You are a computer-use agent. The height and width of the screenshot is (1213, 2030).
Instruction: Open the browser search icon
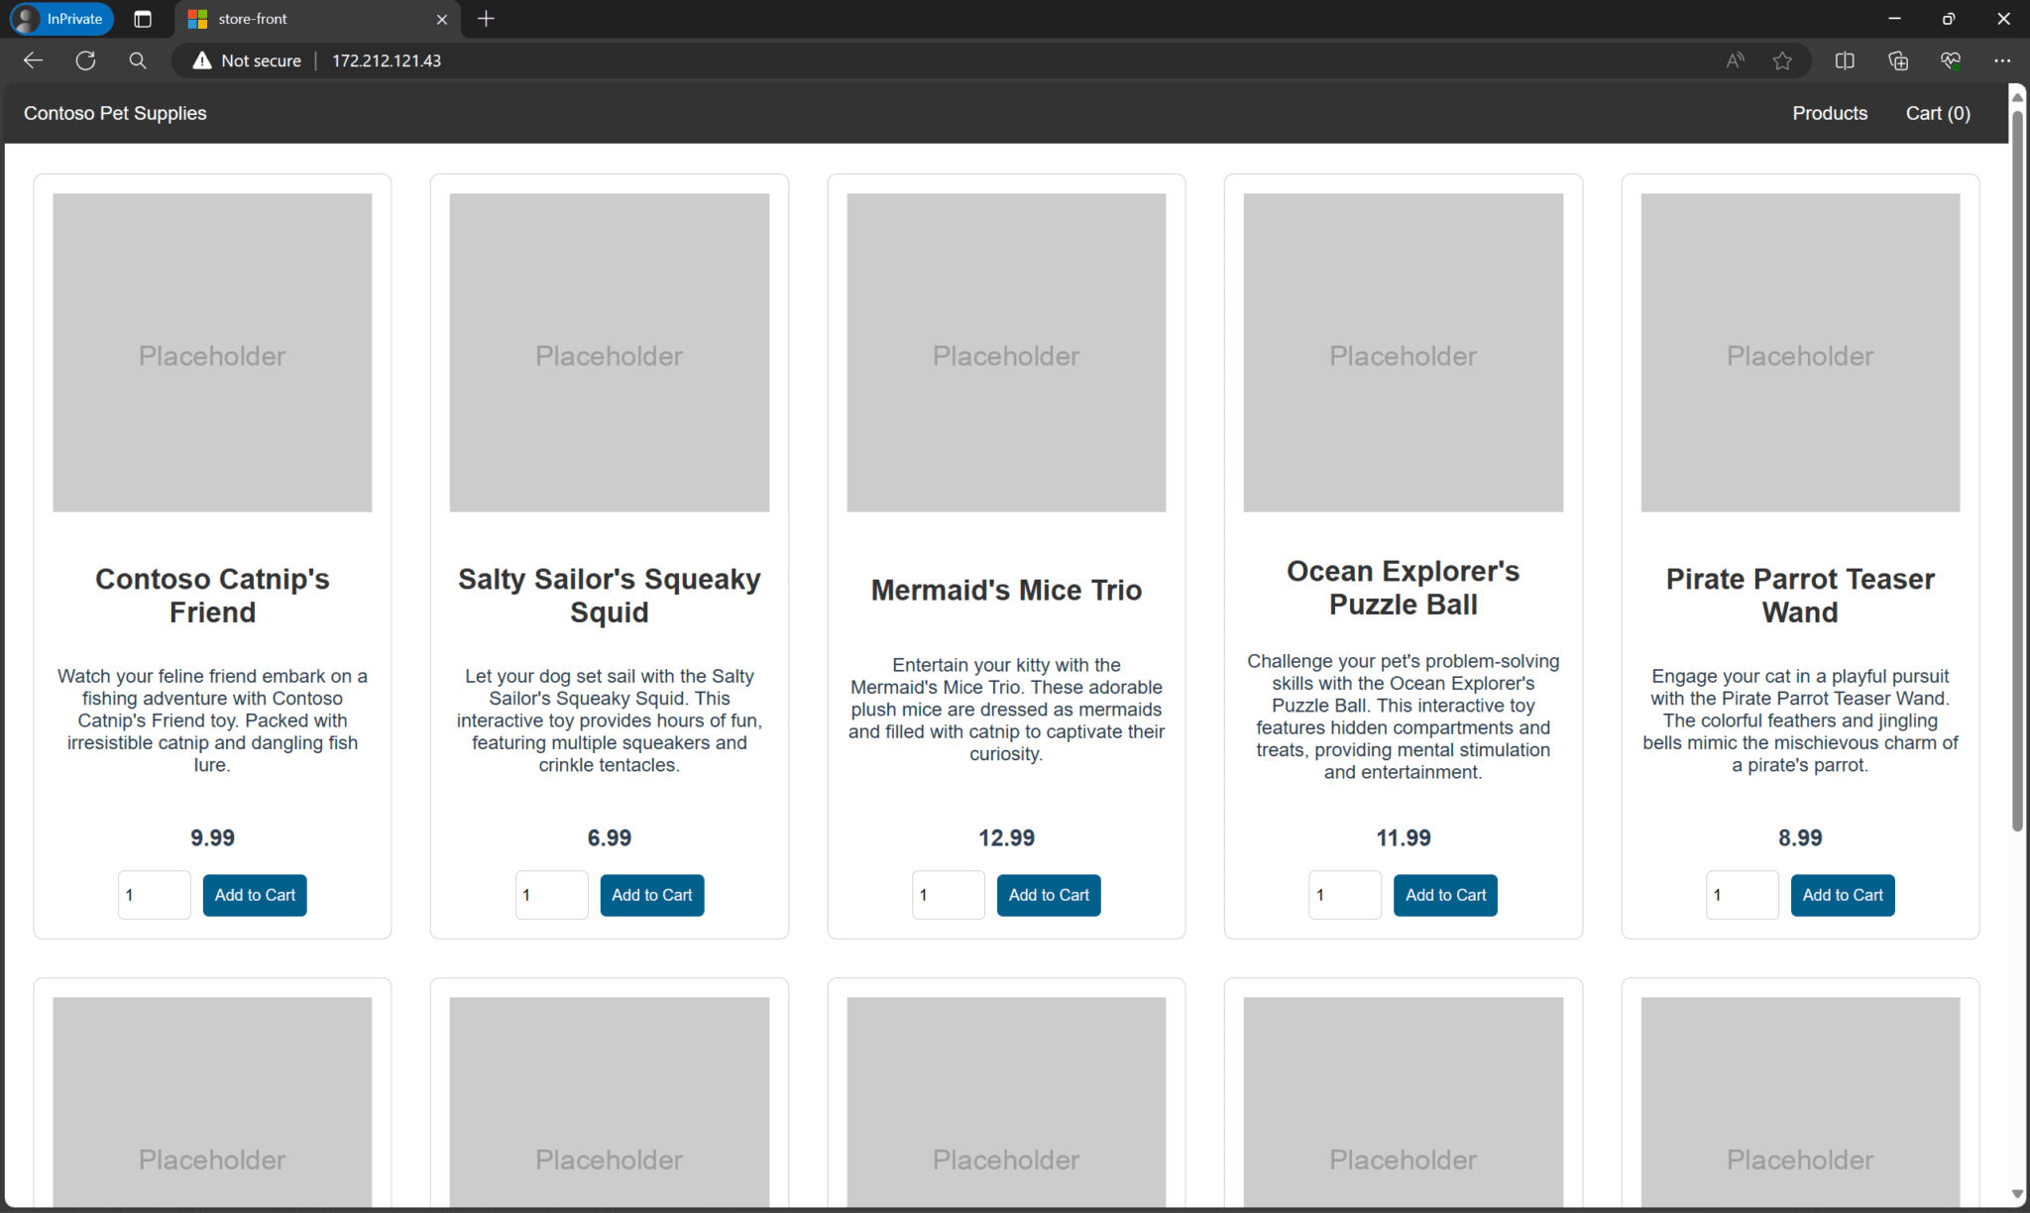coord(138,60)
